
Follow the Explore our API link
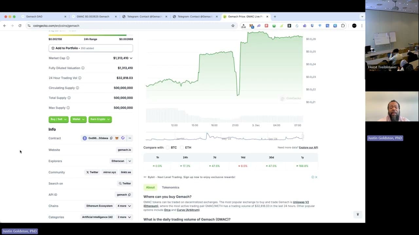pos(308,148)
